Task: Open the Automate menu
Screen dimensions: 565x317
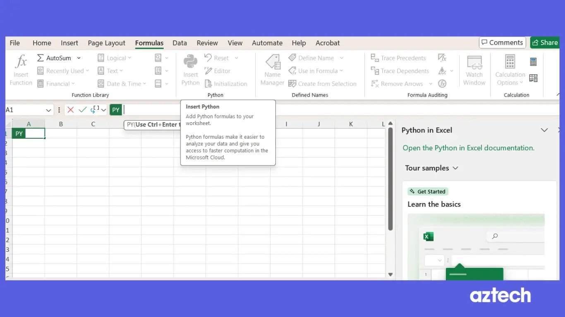Action: [x=267, y=43]
